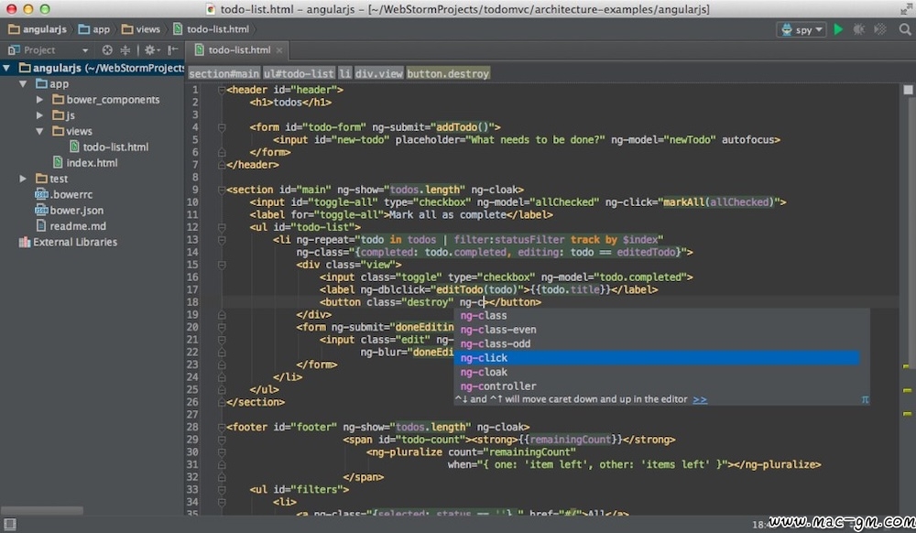This screenshot has width=916, height=533.
Task: Hide the Project tool window
Action: point(173,50)
